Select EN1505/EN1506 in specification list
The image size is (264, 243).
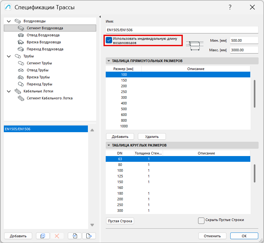[x=46, y=129]
